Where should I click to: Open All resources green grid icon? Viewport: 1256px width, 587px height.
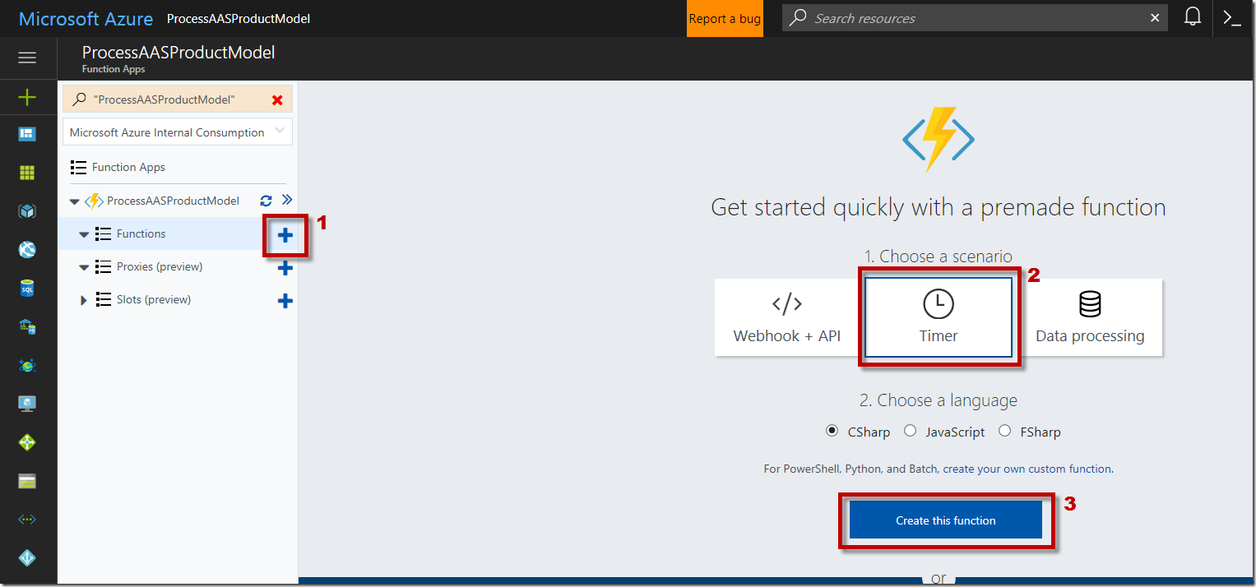pyautogui.click(x=27, y=173)
